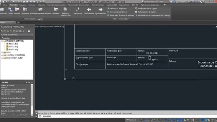Click the print icon in quick access toolbar
217x122 pixels.
point(24,2)
